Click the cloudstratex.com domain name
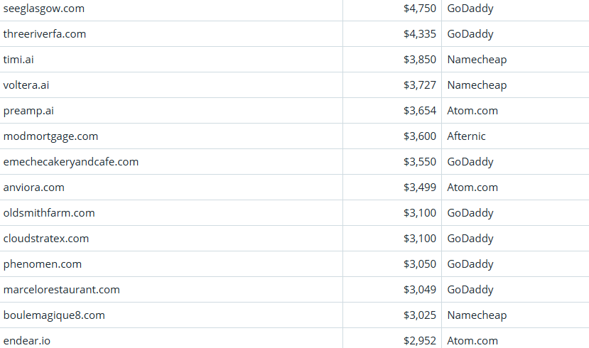The height and width of the screenshot is (348, 589). pyautogui.click(x=46, y=239)
